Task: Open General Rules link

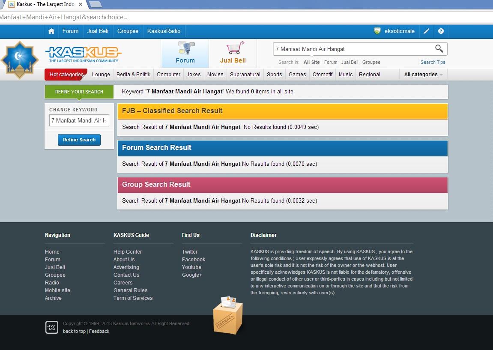Action: click(x=131, y=290)
